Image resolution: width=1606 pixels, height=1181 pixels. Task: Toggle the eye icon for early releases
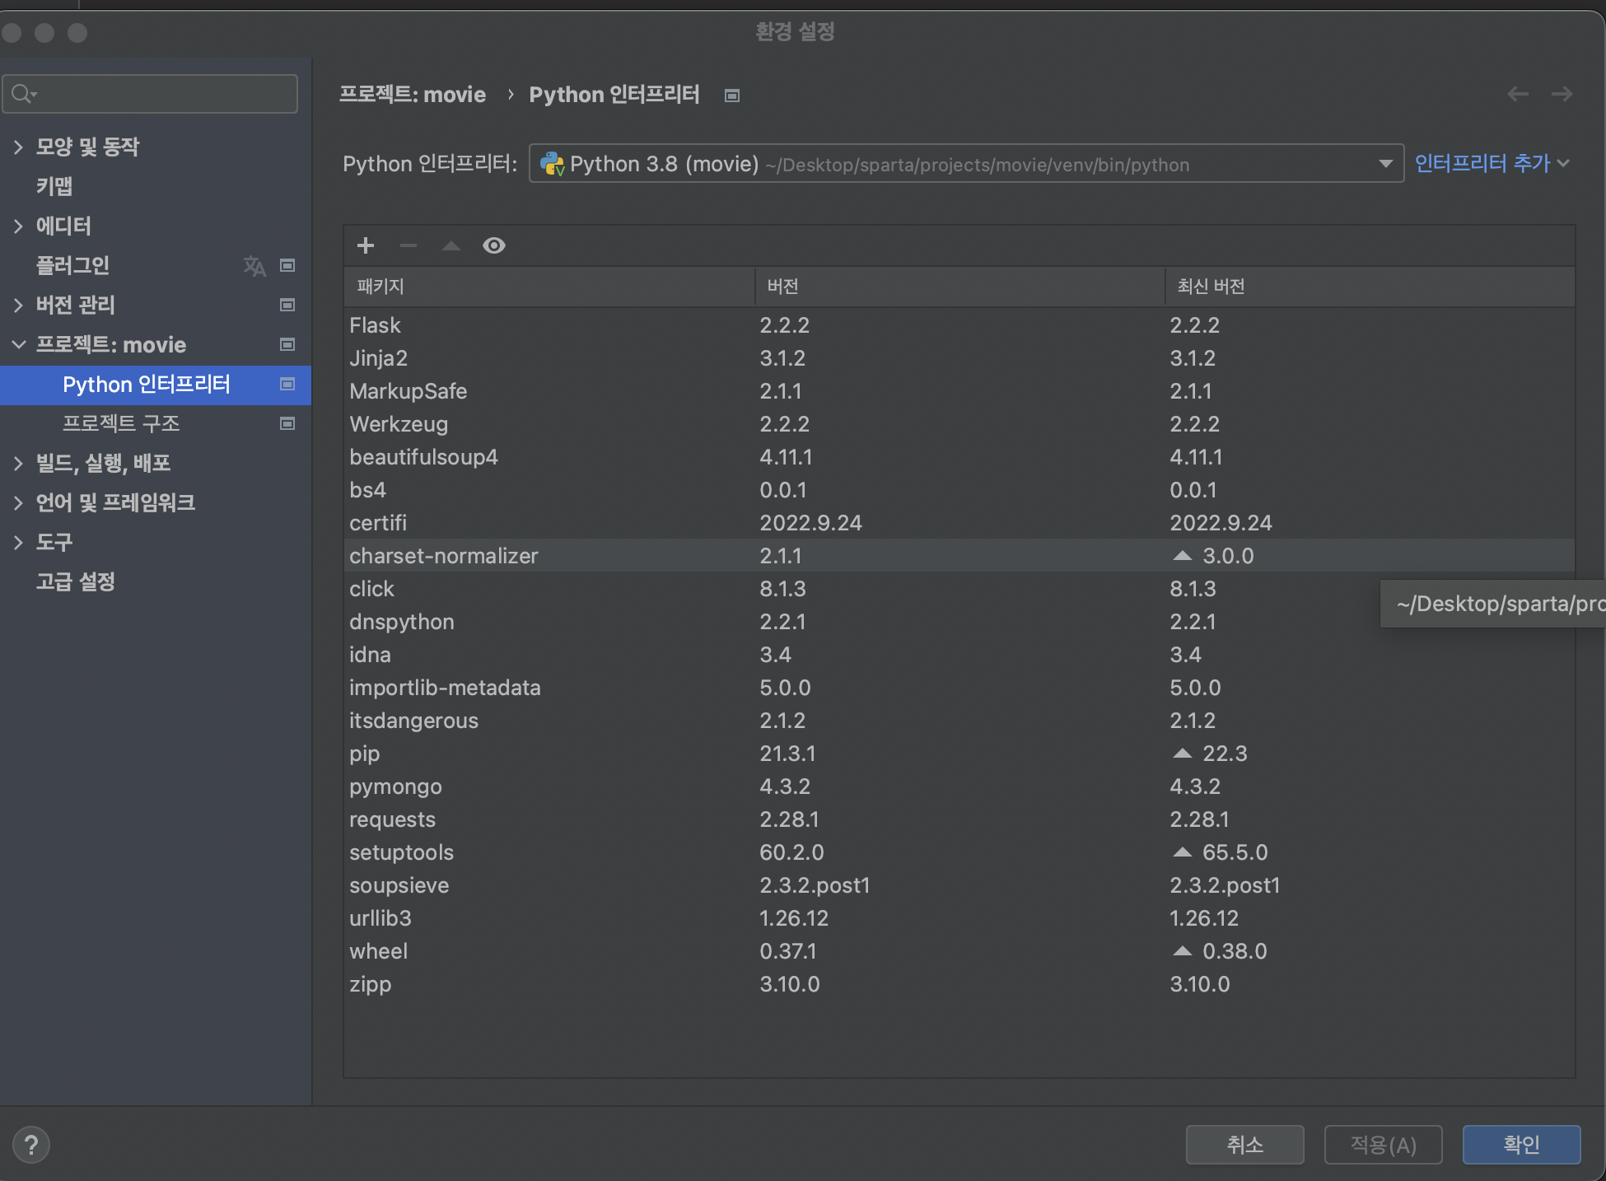coord(494,245)
